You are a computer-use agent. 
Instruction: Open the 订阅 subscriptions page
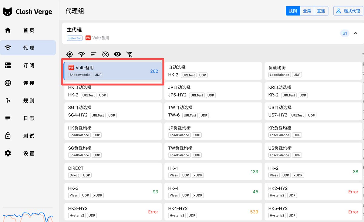pyautogui.click(x=28, y=66)
